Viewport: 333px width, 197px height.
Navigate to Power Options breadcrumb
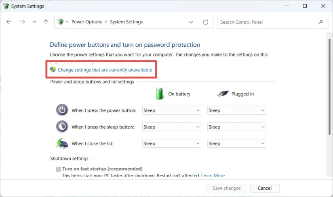(x=86, y=22)
